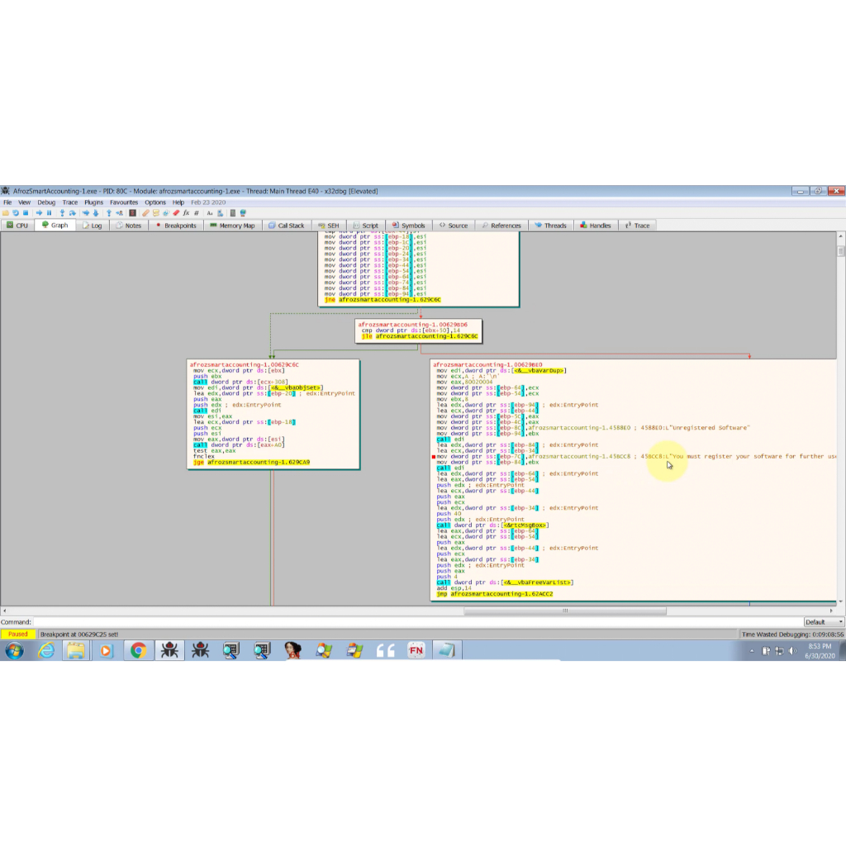Step over the next instruction

pos(73,213)
